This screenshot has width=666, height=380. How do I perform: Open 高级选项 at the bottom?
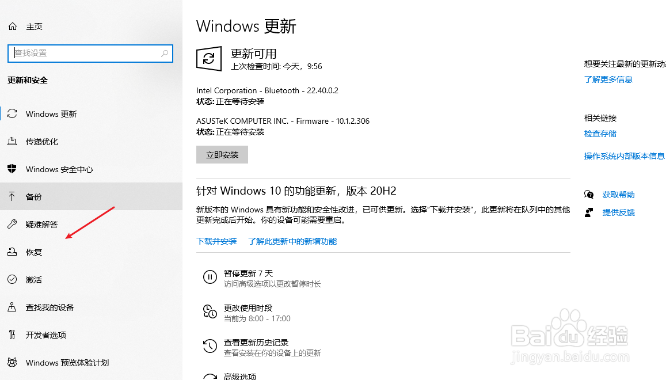(240, 376)
